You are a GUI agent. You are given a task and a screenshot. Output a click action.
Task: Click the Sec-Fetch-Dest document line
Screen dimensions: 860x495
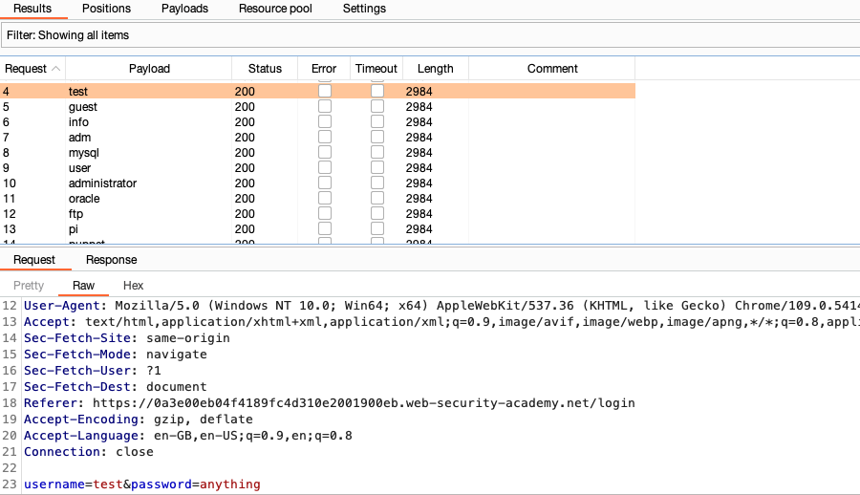[116, 387]
